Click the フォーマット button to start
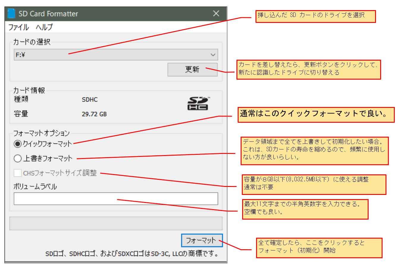 [202, 240]
